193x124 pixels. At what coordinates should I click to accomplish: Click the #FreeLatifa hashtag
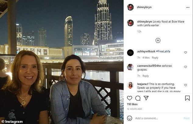pos(163,51)
